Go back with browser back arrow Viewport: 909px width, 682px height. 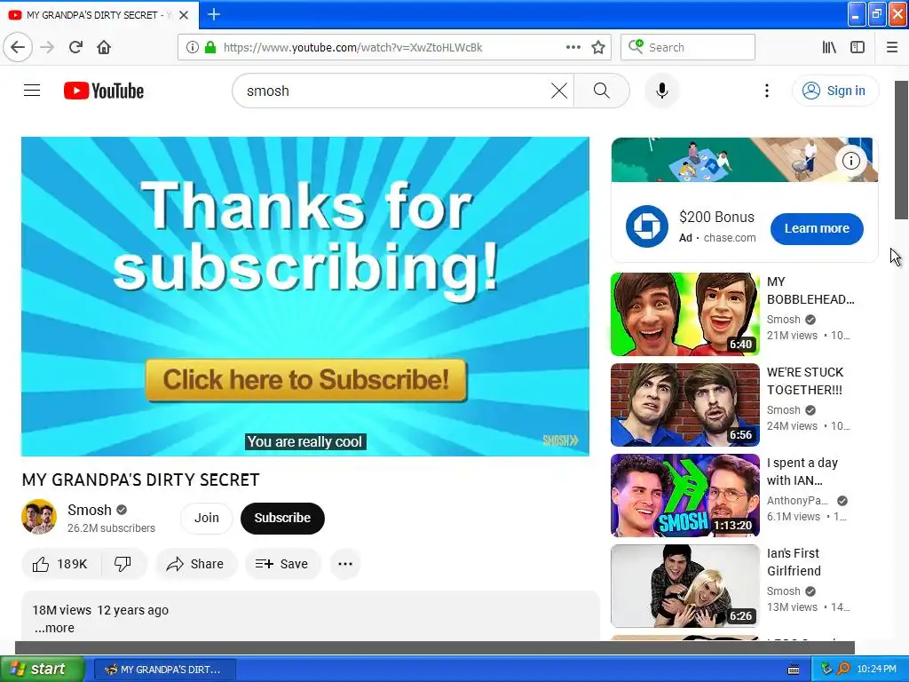18,47
